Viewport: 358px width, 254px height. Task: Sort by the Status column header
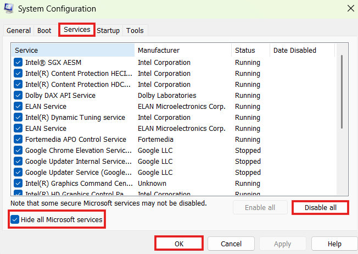click(x=251, y=50)
